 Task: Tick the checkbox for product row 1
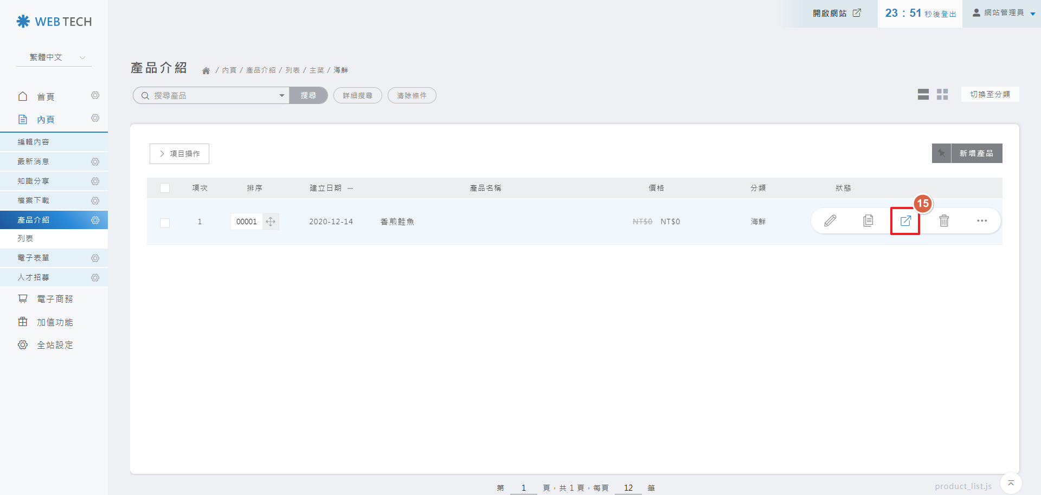click(x=165, y=223)
